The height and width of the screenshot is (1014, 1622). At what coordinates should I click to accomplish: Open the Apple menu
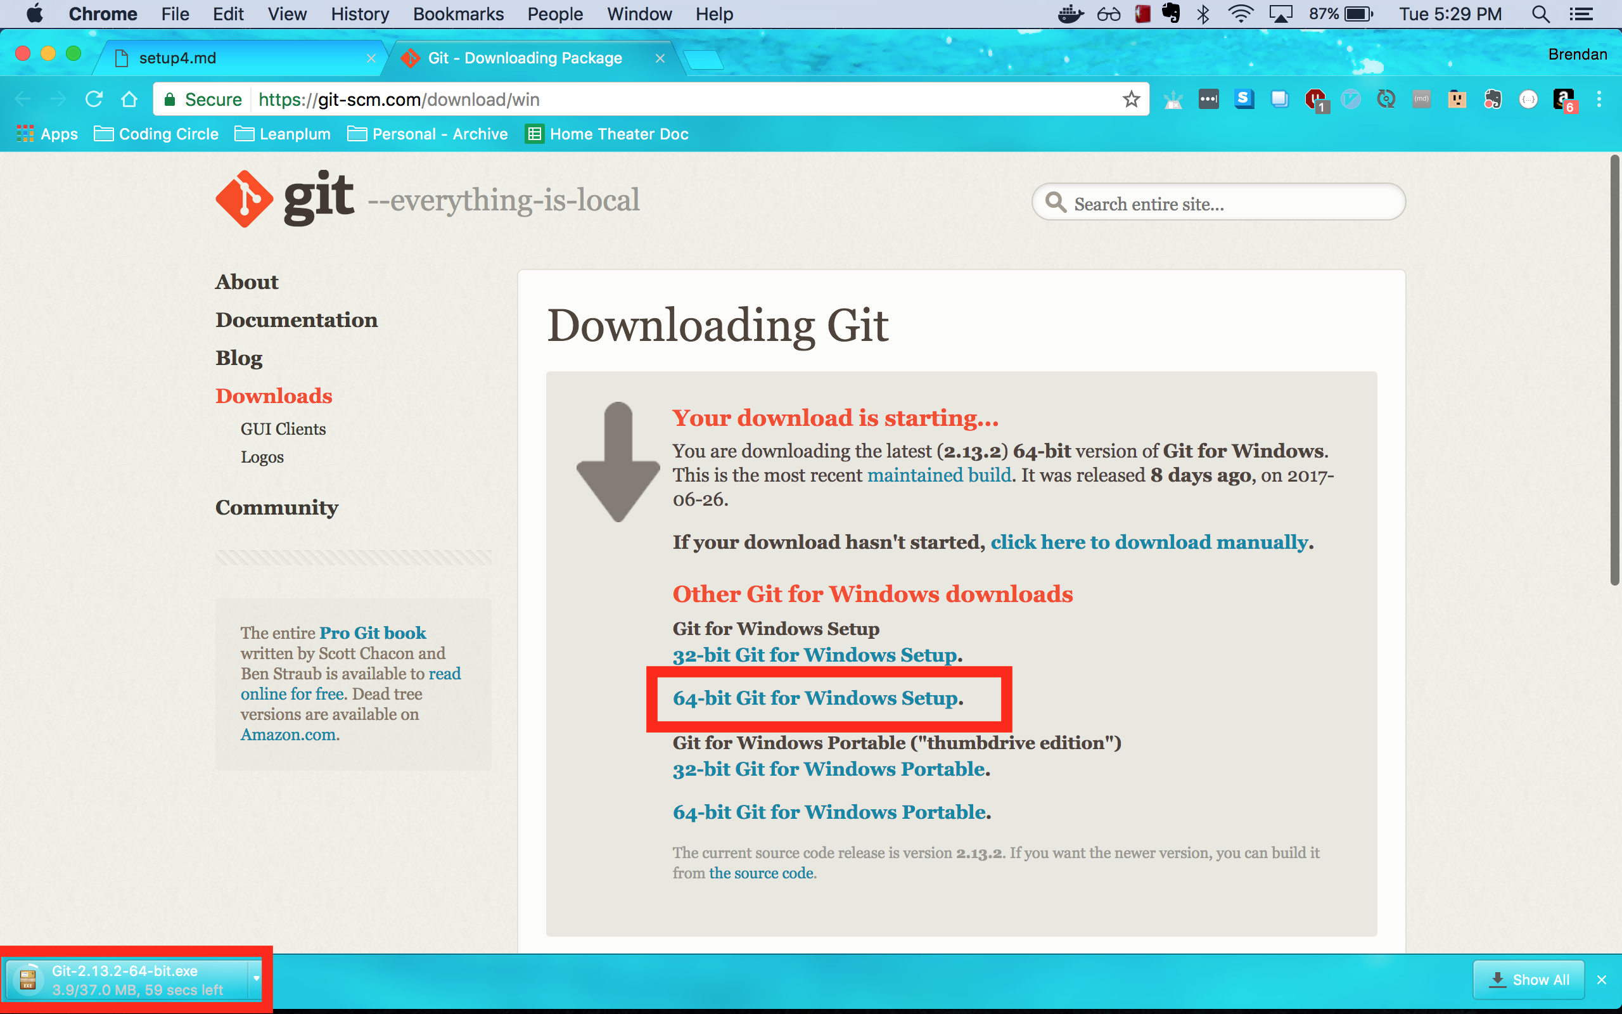tap(34, 13)
